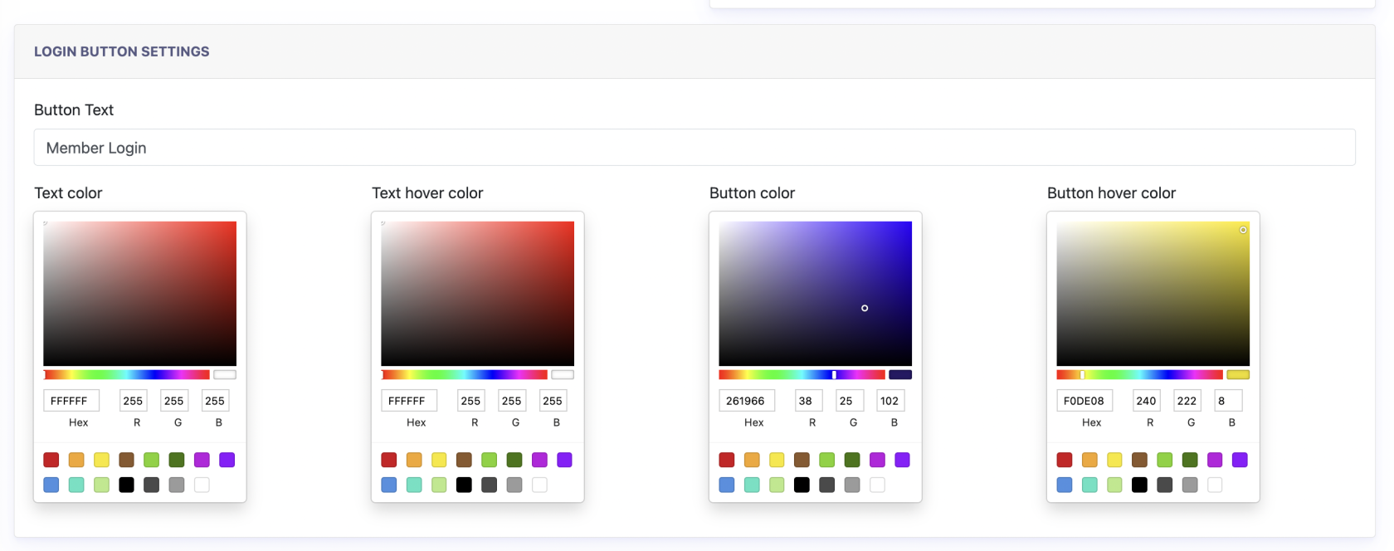Click the B value field in Text color picker

(x=215, y=401)
